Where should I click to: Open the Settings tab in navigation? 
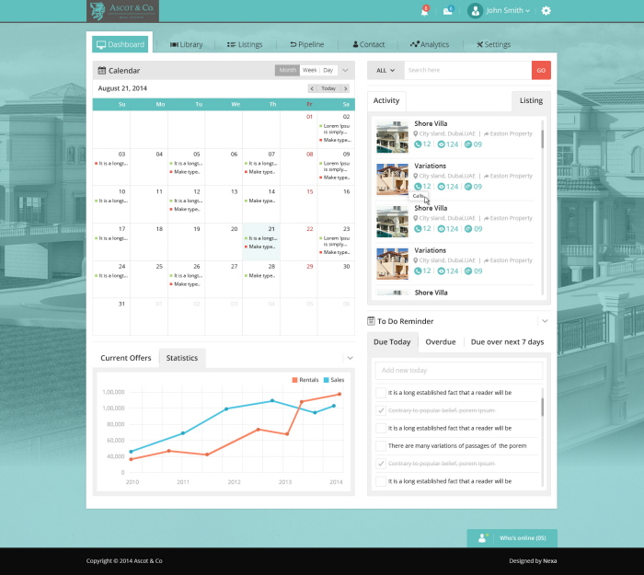[x=493, y=44]
